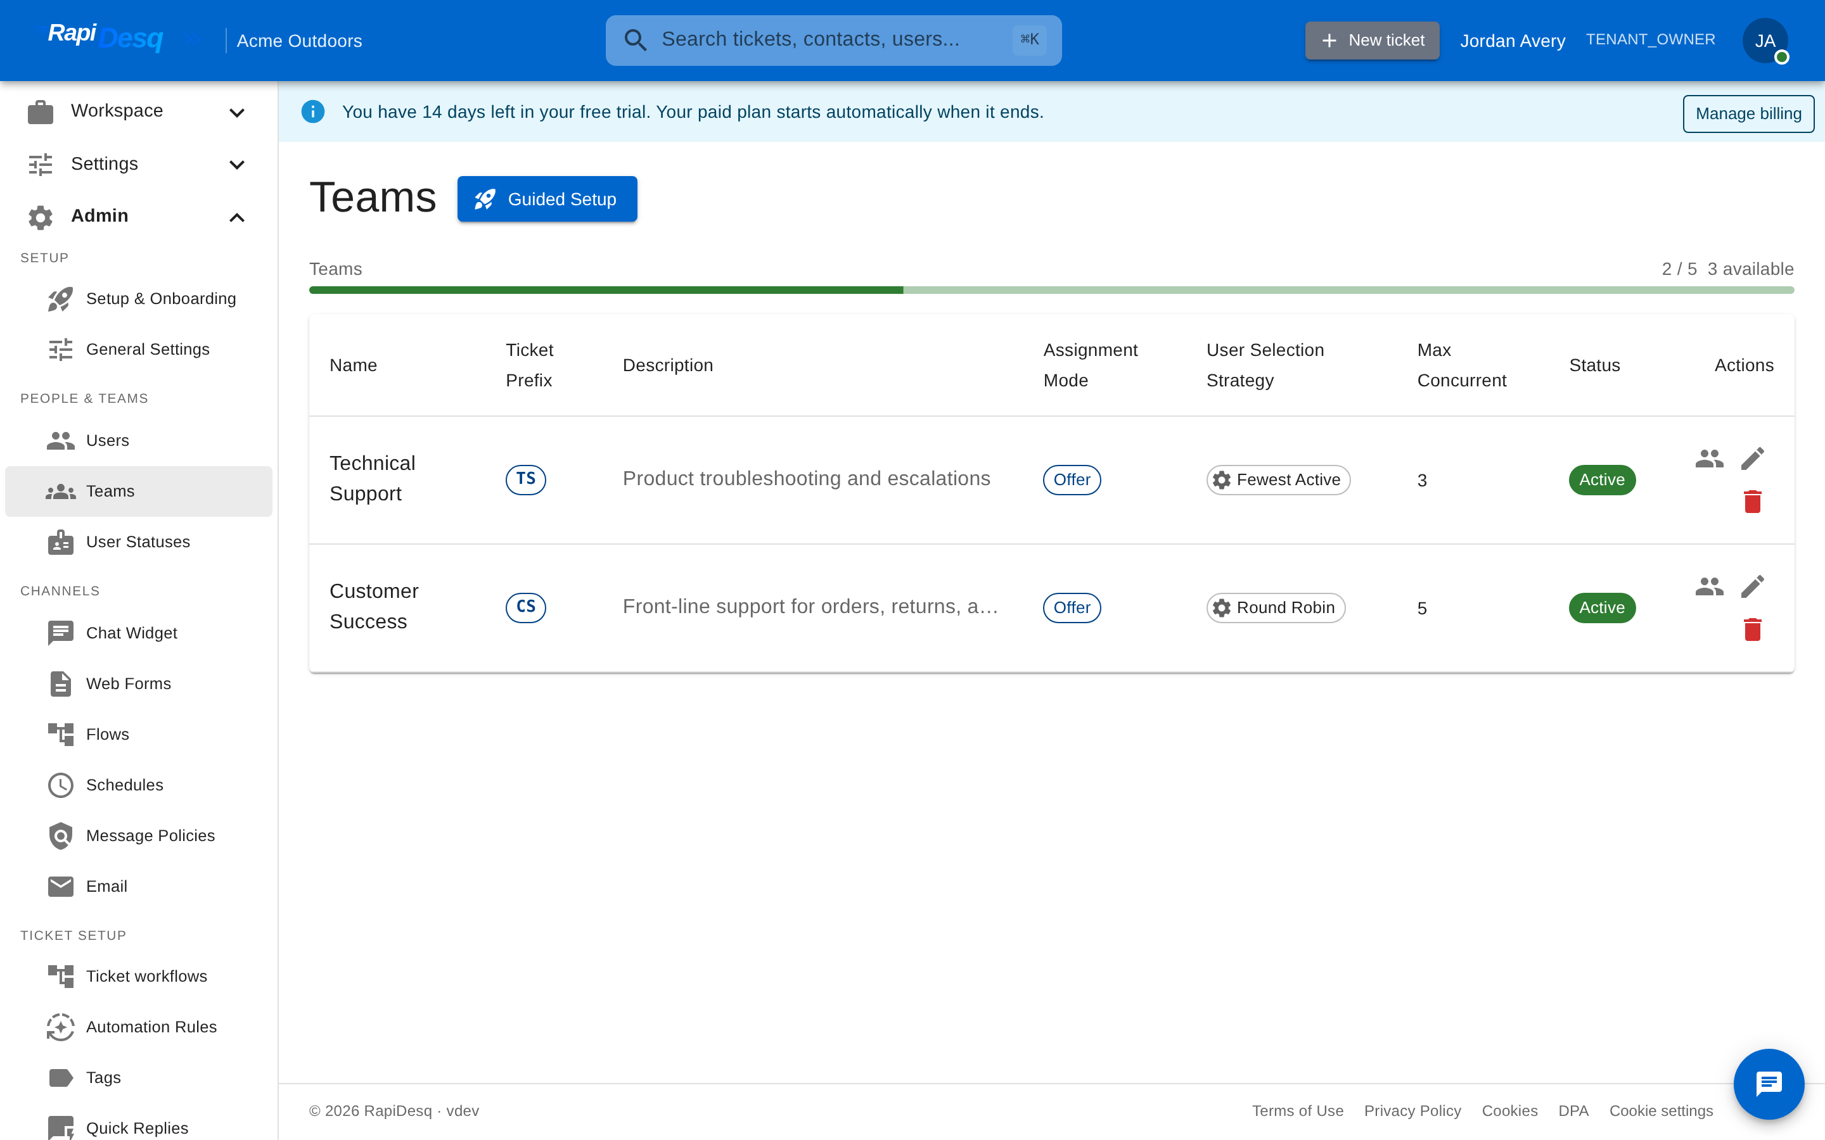Edit the Customer Success team
The height and width of the screenshot is (1140, 1825).
tap(1752, 586)
